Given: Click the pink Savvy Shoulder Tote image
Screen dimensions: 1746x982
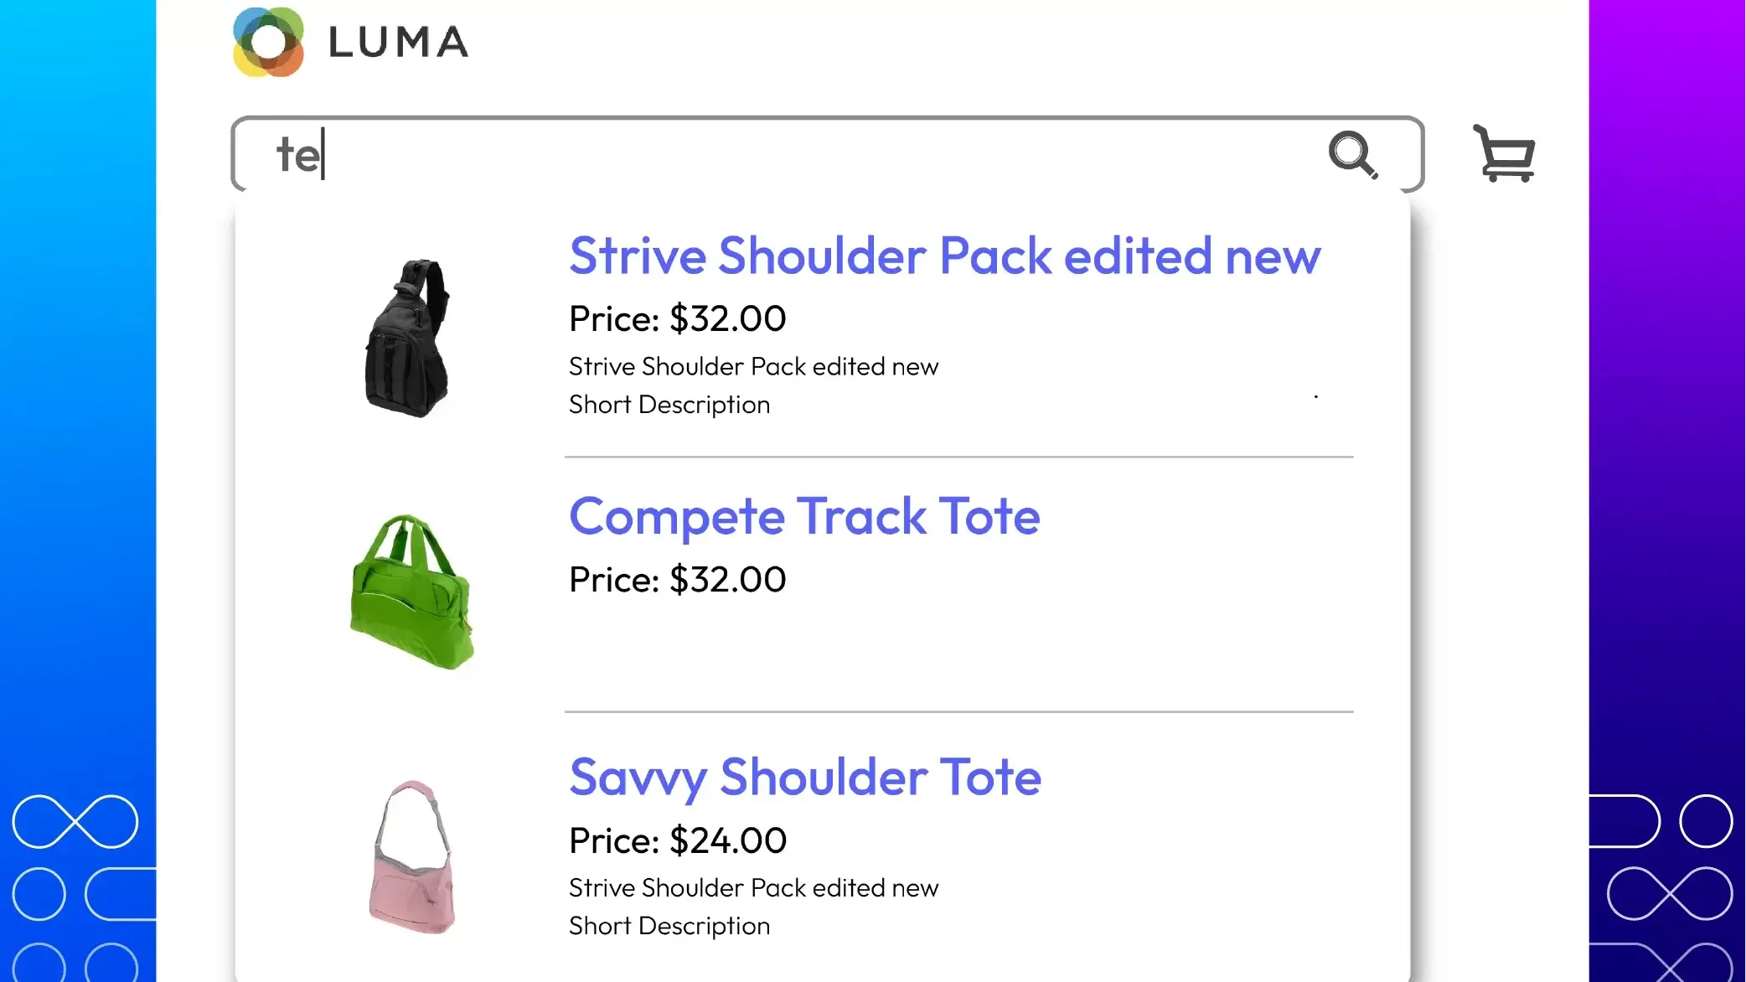Looking at the screenshot, I should point(412,856).
